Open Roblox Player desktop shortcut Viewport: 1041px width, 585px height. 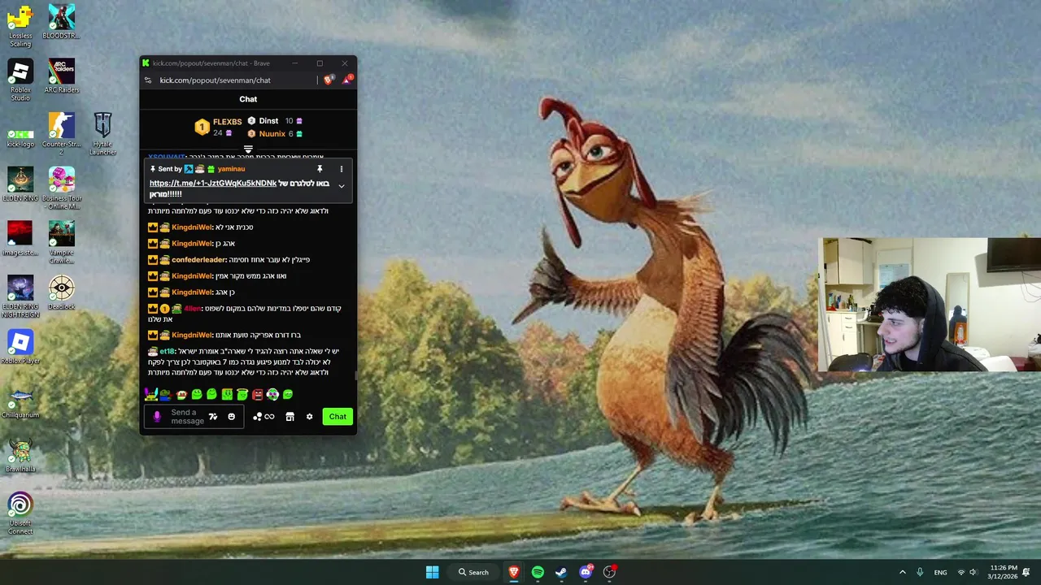pyautogui.click(x=20, y=347)
